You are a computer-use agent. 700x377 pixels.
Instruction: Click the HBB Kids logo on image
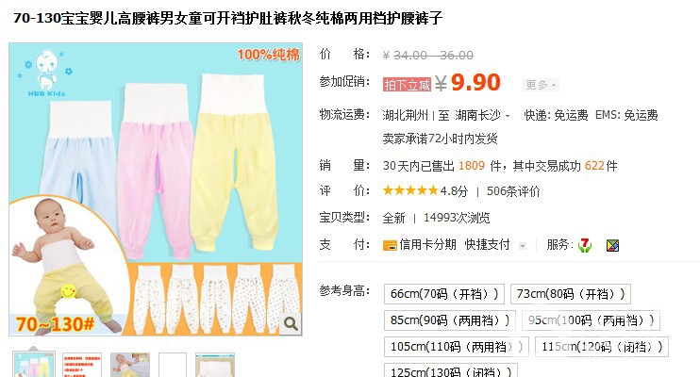coord(47,74)
